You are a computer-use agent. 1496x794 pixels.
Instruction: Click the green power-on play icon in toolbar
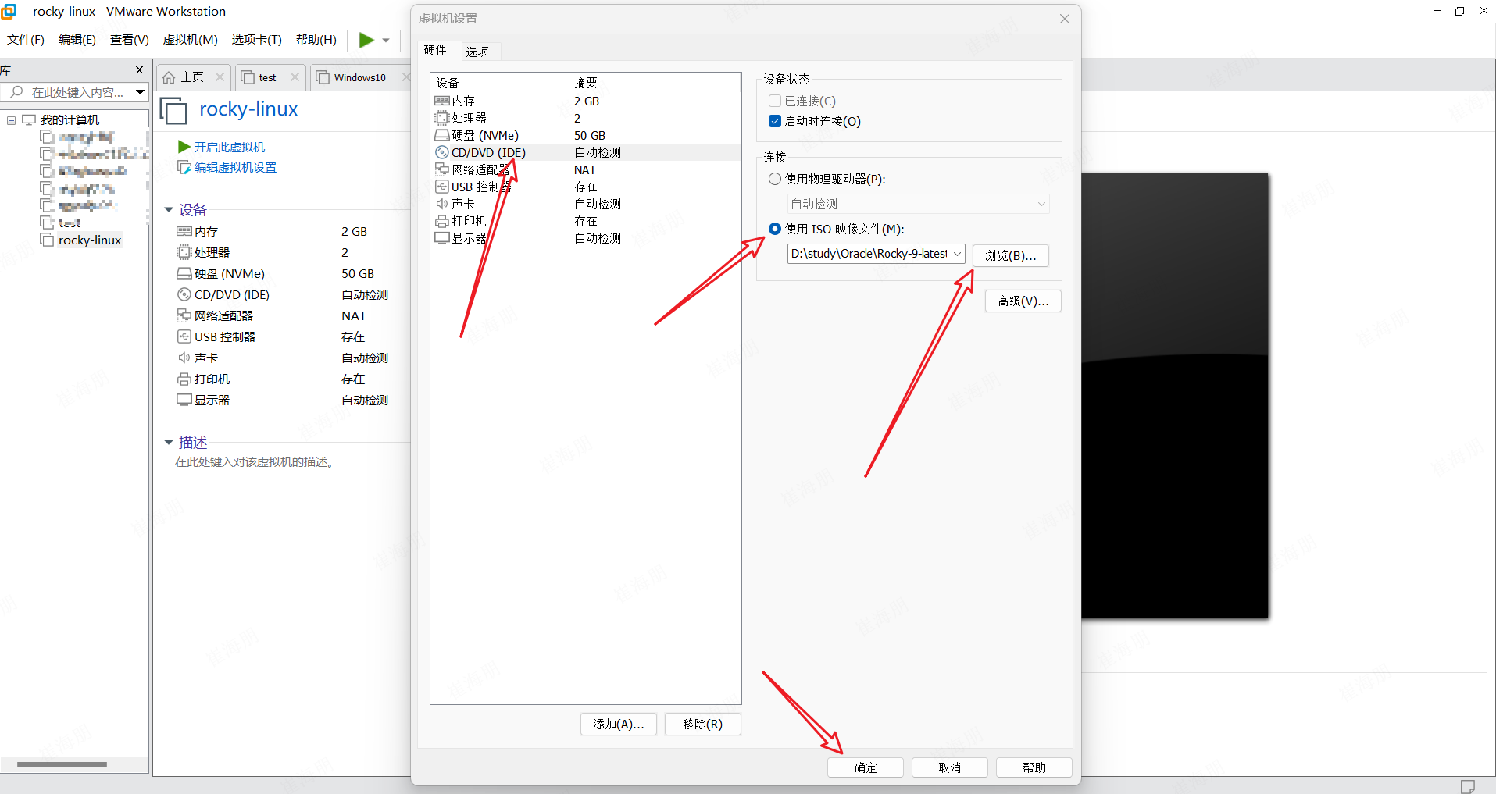(x=366, y=40)
